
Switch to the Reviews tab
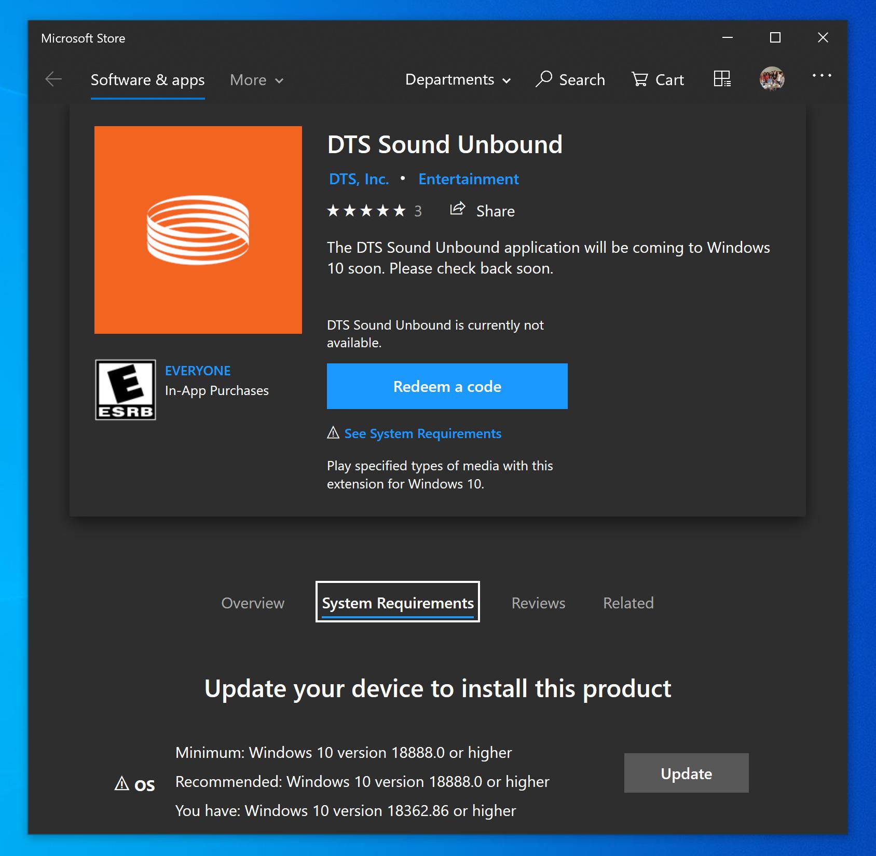[539, 603]
